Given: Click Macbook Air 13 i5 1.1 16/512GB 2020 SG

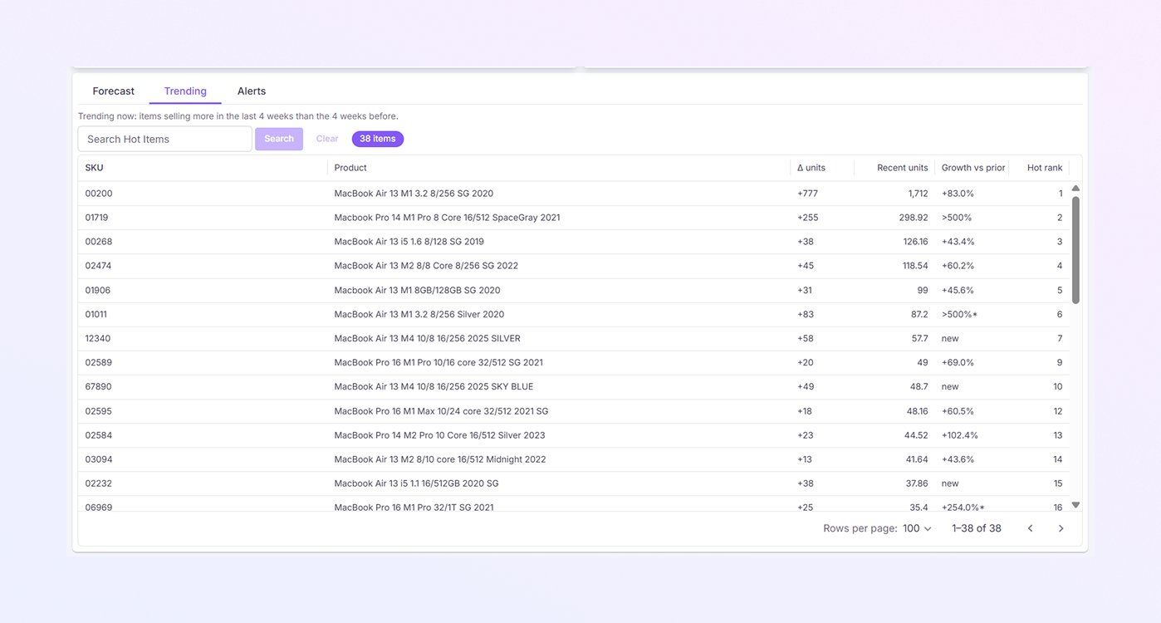Looking at the screenshot, I should (x=416, y=483).
